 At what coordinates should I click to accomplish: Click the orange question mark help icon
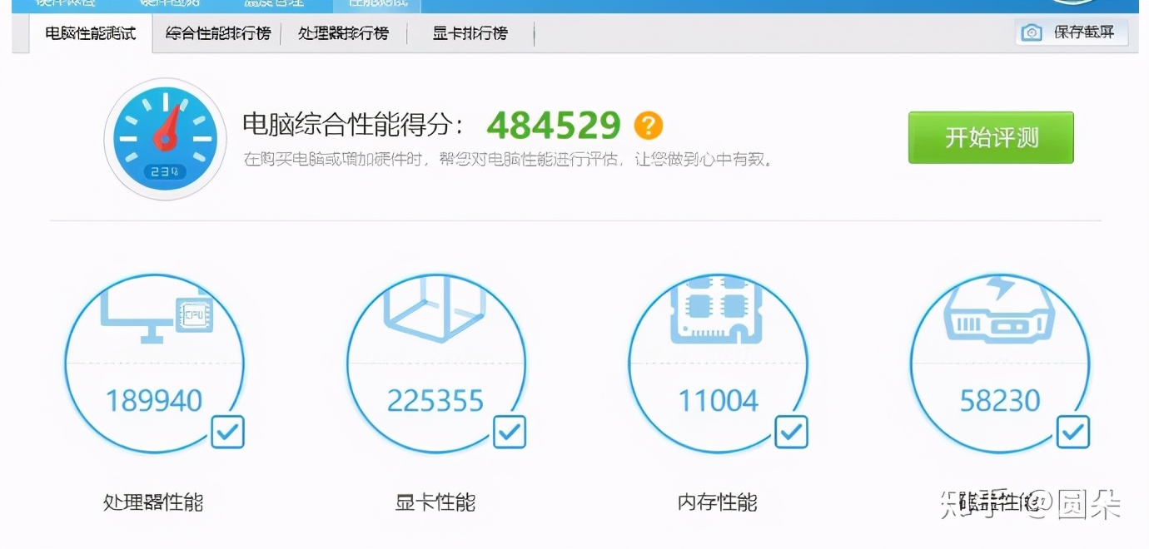coord(648,125)
